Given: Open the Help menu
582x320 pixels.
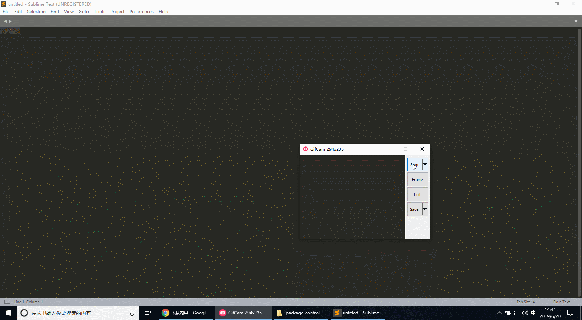Looking at the screenshot, I should [163, 12].
